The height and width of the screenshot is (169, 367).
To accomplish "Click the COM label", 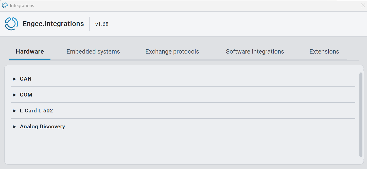I will click(x=26, y=95).
